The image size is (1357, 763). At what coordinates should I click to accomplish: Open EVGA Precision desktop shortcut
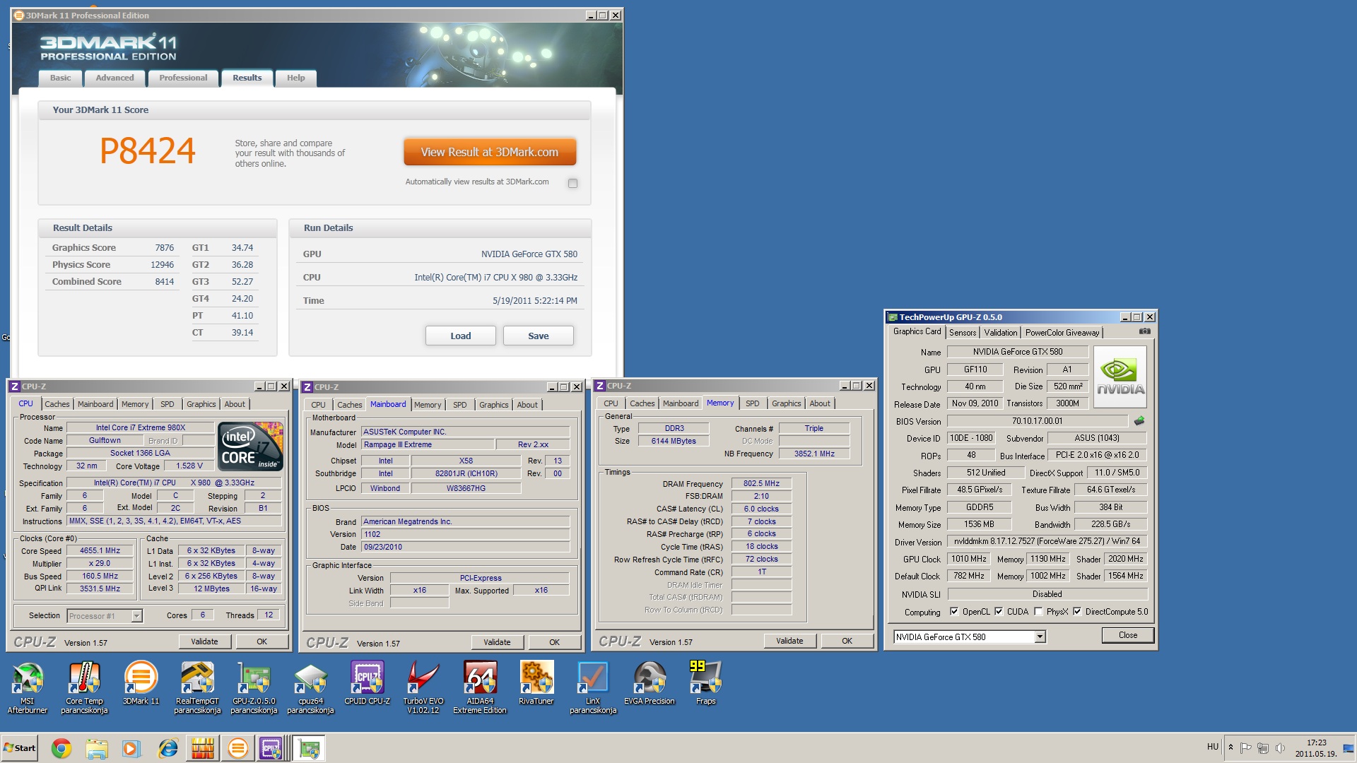click(x=649, y=682)
